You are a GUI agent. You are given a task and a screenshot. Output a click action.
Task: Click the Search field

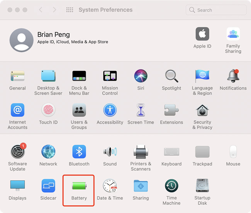coord(216,10)
